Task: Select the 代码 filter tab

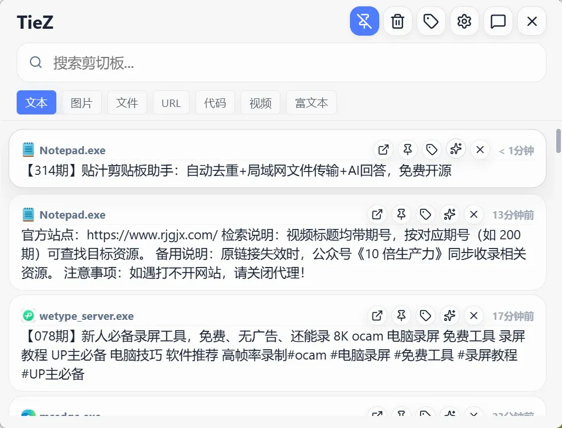Action: (215, 102)
